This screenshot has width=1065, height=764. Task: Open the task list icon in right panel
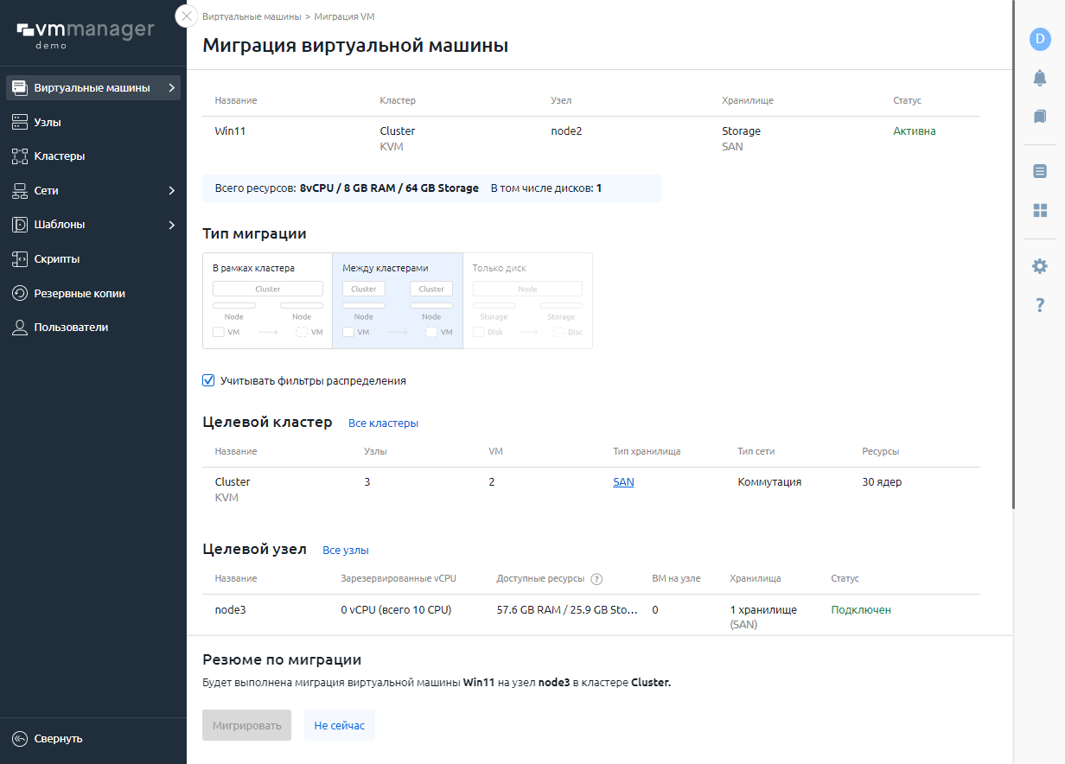[1040, 171]
